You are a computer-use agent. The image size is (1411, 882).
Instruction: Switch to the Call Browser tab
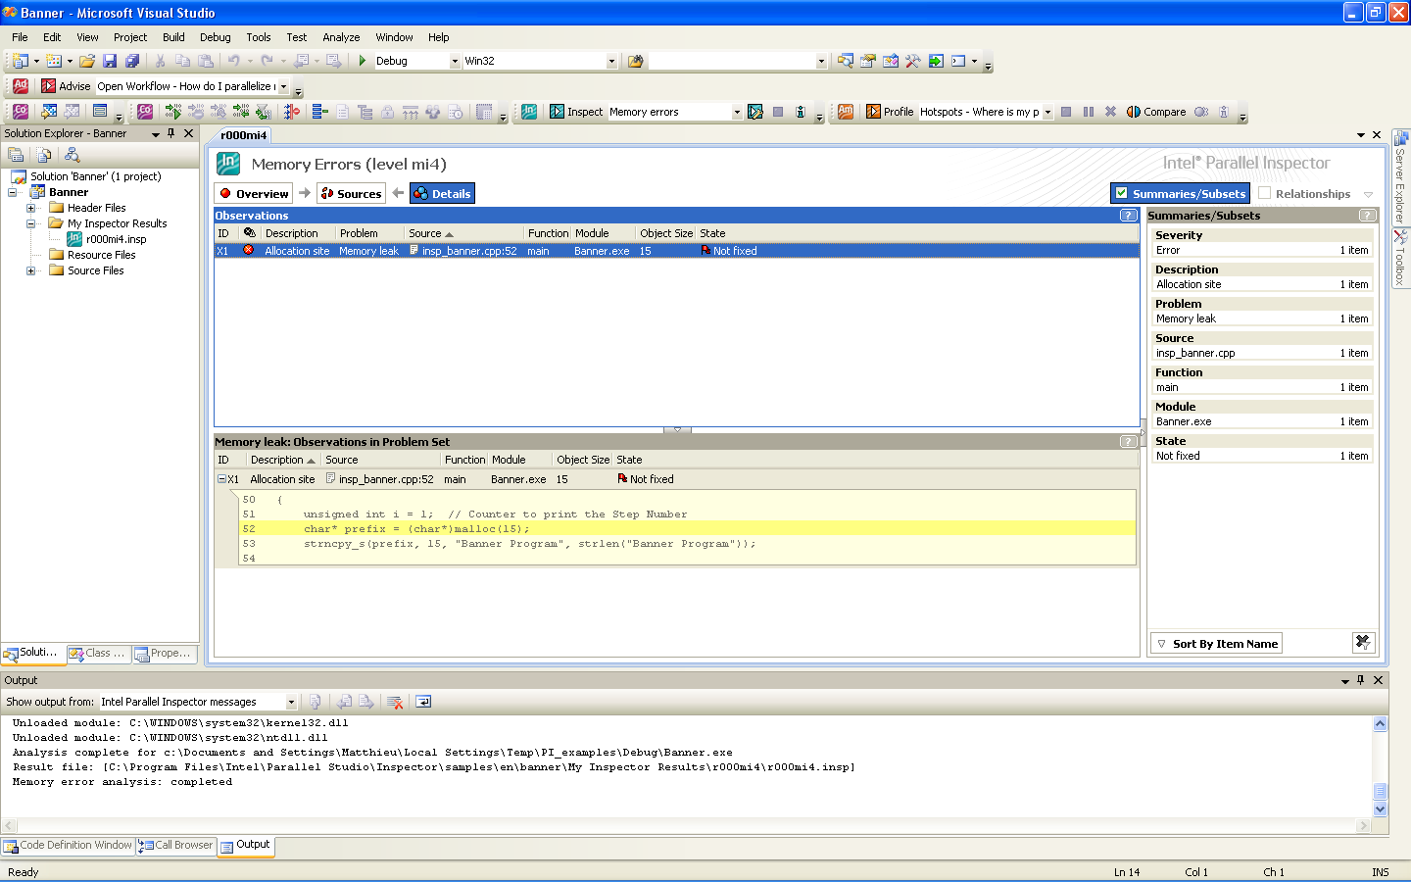(176, 845)
